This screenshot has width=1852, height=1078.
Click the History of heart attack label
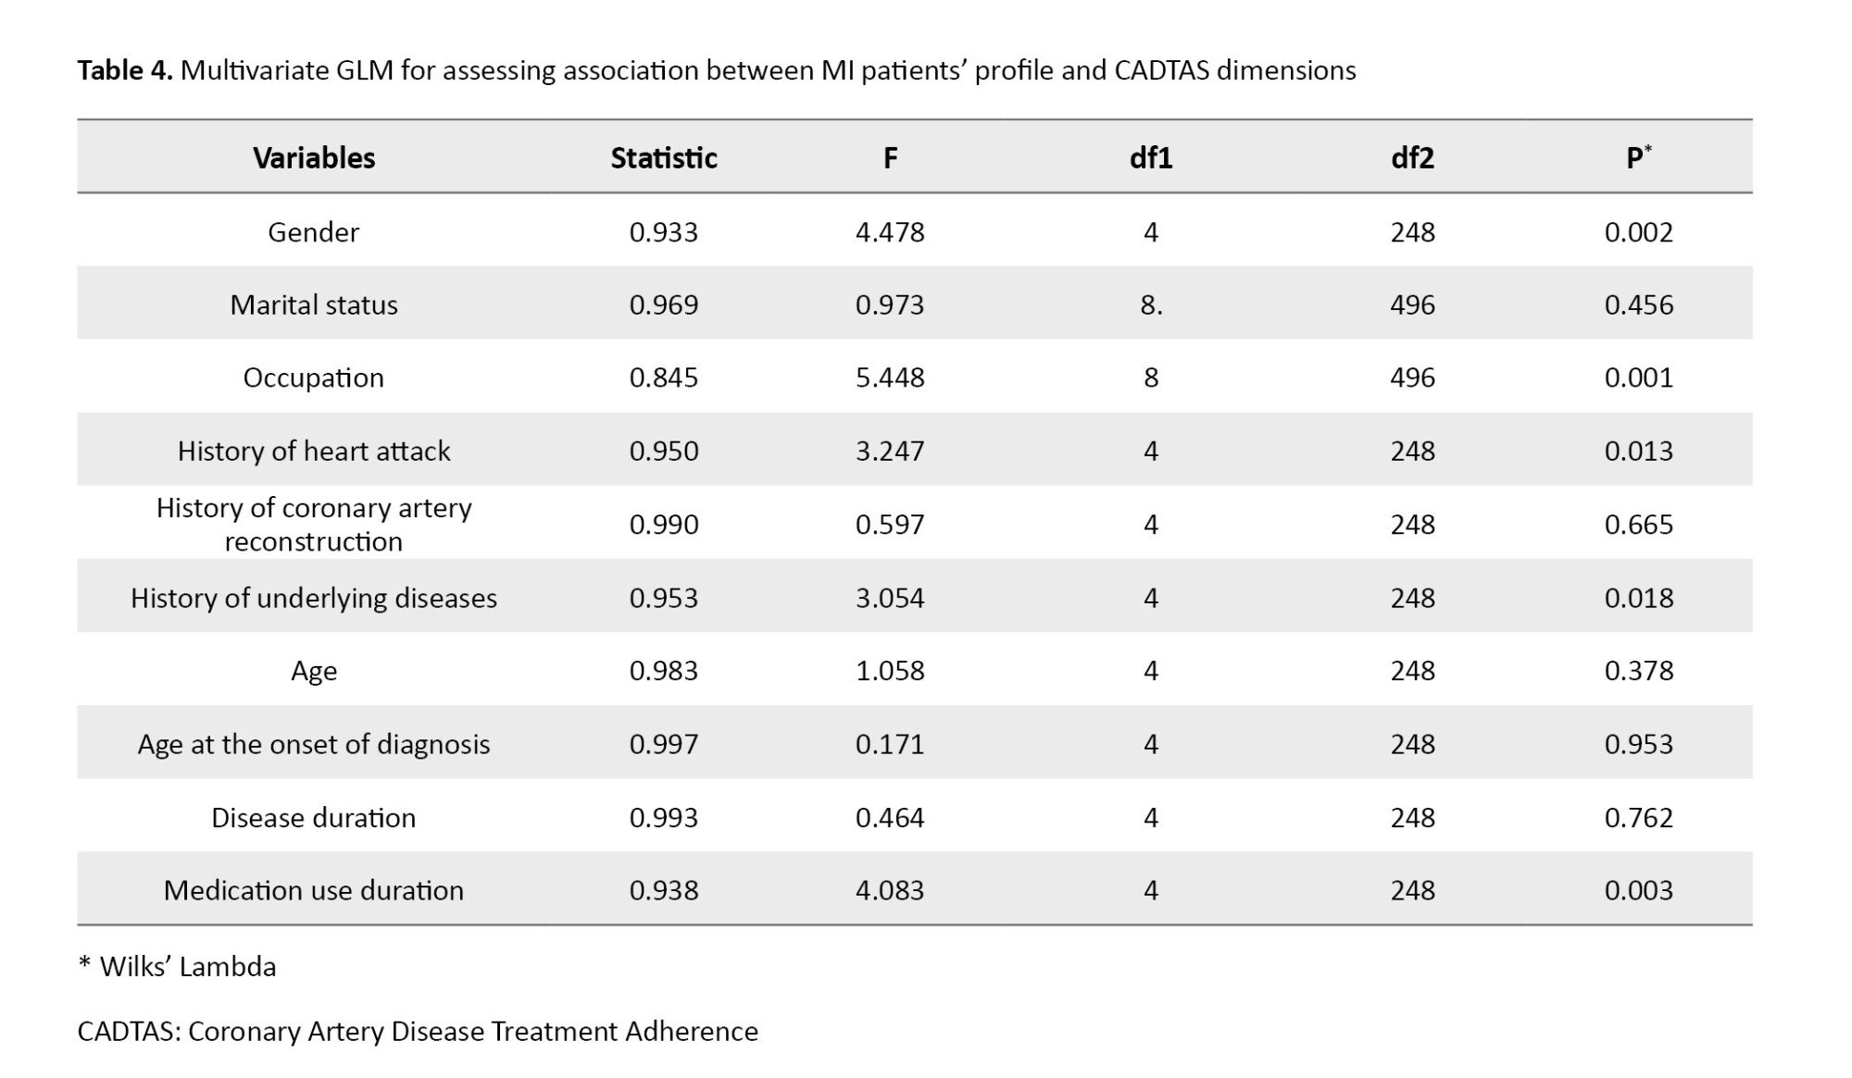314,451
